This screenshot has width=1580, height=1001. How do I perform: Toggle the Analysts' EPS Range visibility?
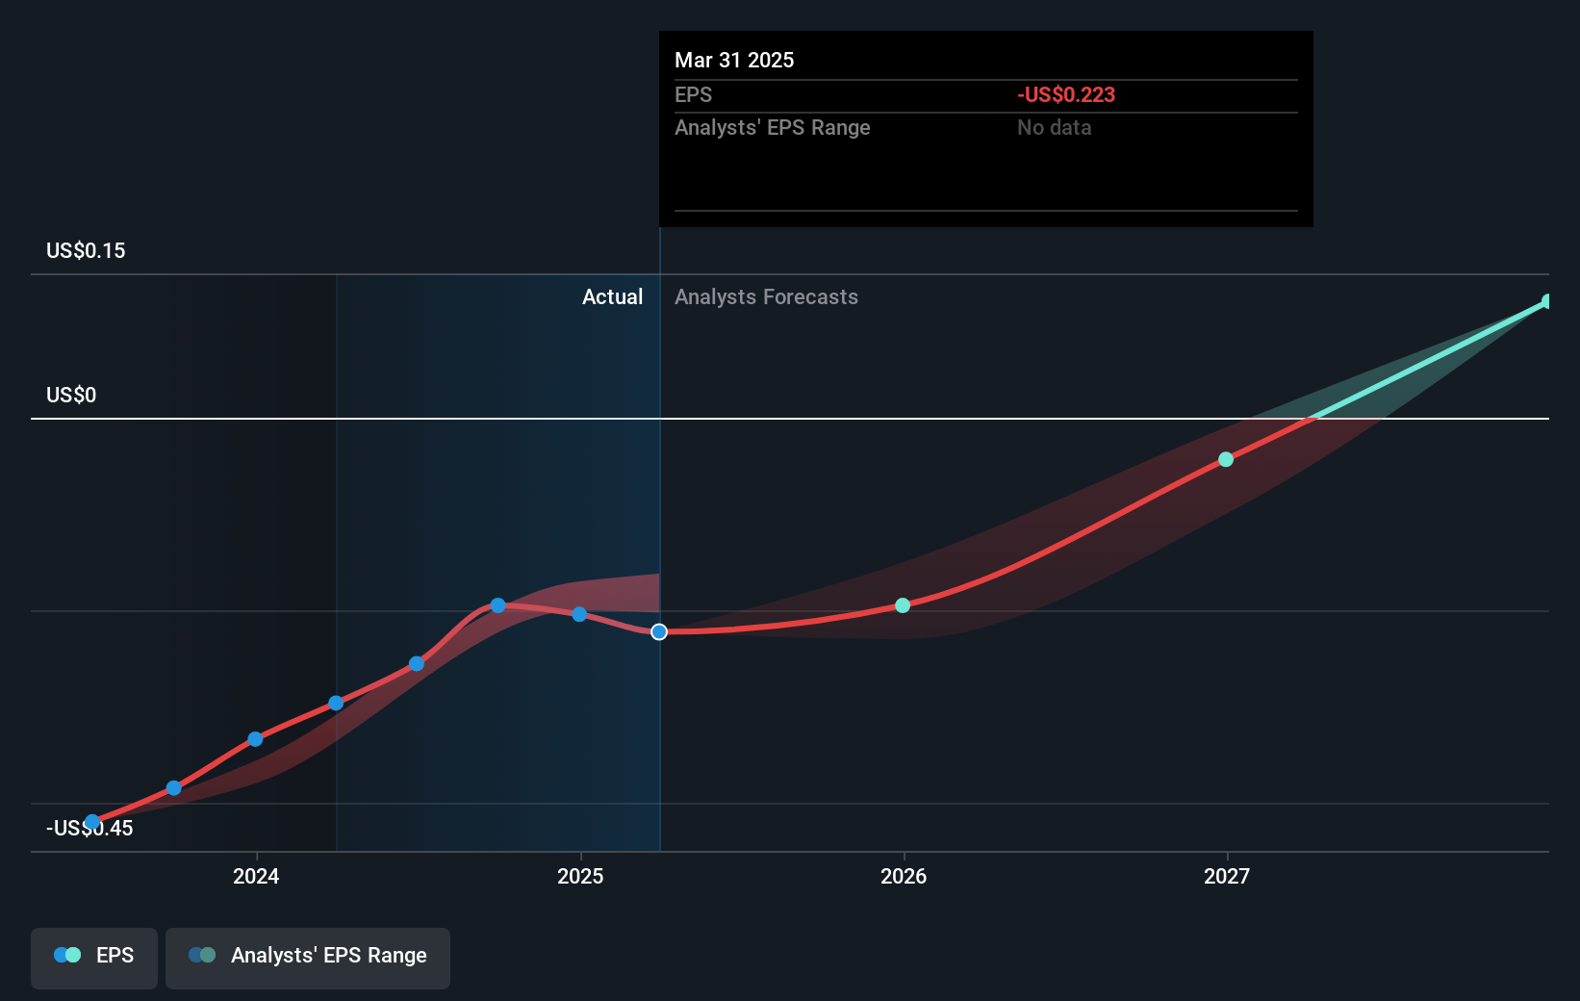[307, 957]
